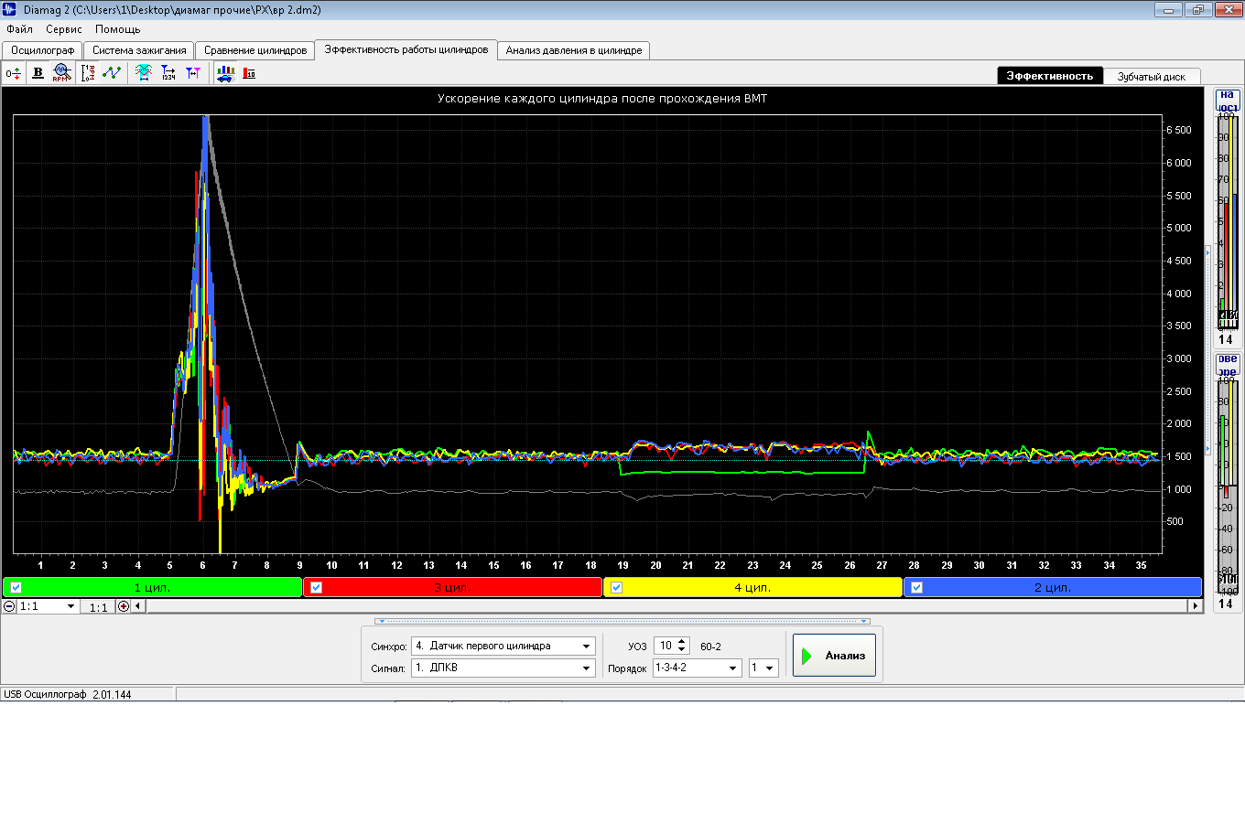Switch to the Система зажигания tab

[x=139, y=50]
